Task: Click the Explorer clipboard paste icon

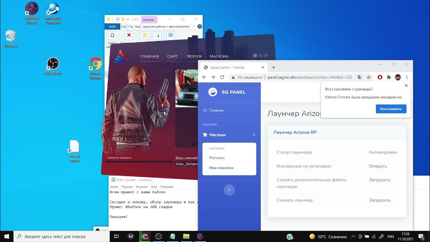Action: [113, 35]
